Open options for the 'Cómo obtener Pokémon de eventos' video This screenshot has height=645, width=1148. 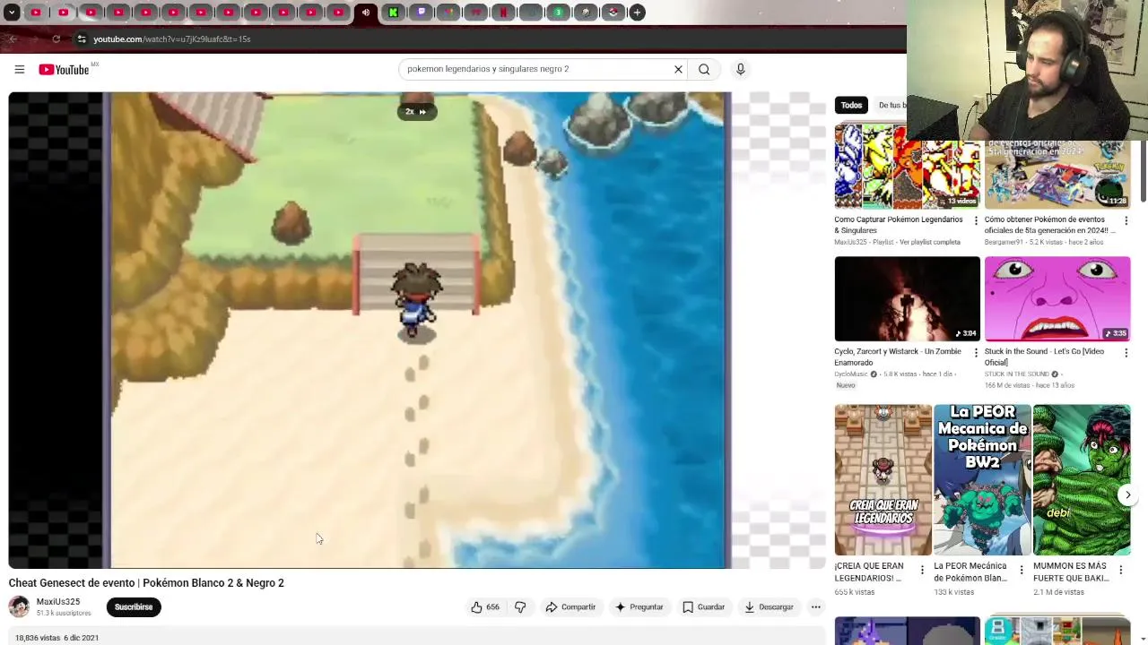coord(1126,220)
